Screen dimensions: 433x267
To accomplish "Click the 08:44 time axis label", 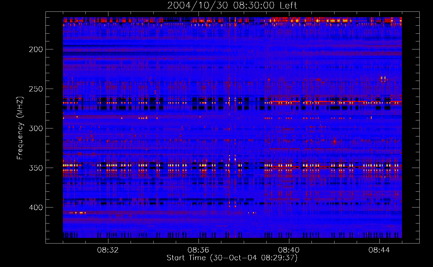I will (x=379, y=250).
